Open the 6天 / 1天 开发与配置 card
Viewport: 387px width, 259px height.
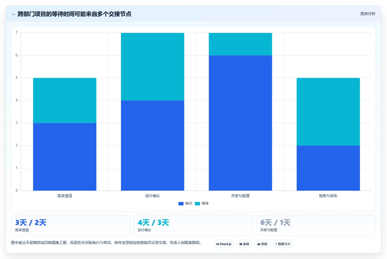pyautogui.click(x=316, y=225)
